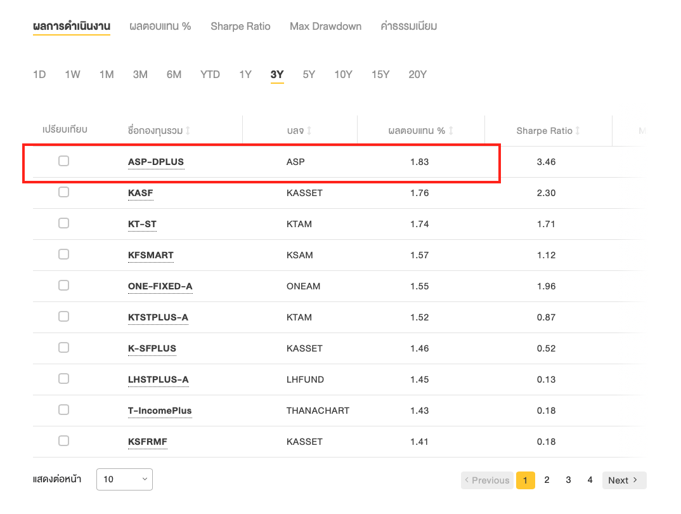The image size is (681, 514).
Task: Jump to page 3 of results
Action: point(568,480)
